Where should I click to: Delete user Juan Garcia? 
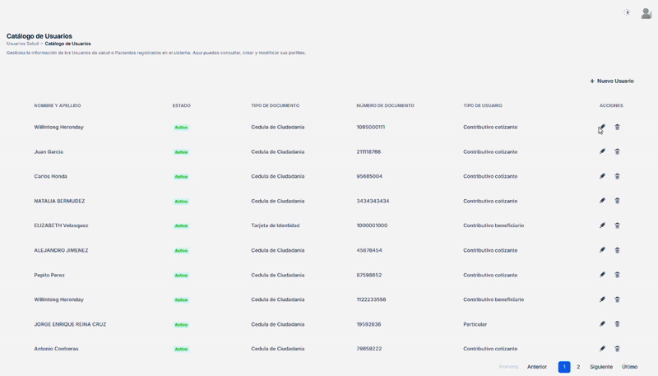tap(617, 152)
